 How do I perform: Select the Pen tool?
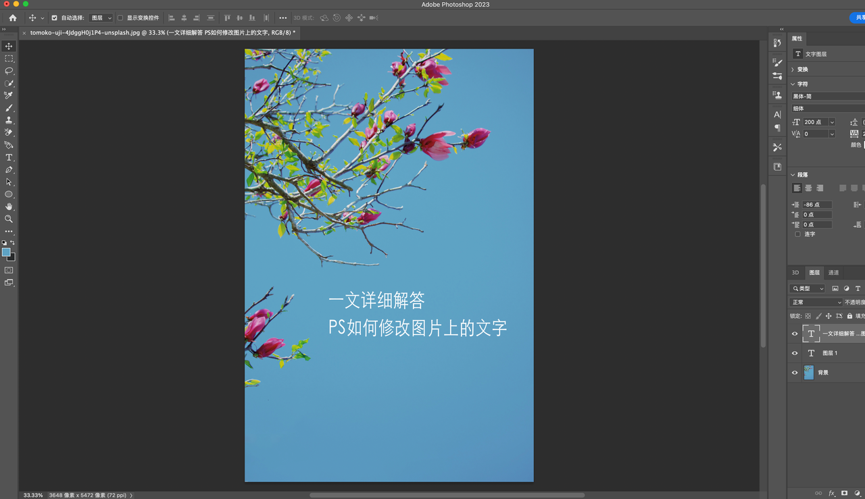(9, 169)
